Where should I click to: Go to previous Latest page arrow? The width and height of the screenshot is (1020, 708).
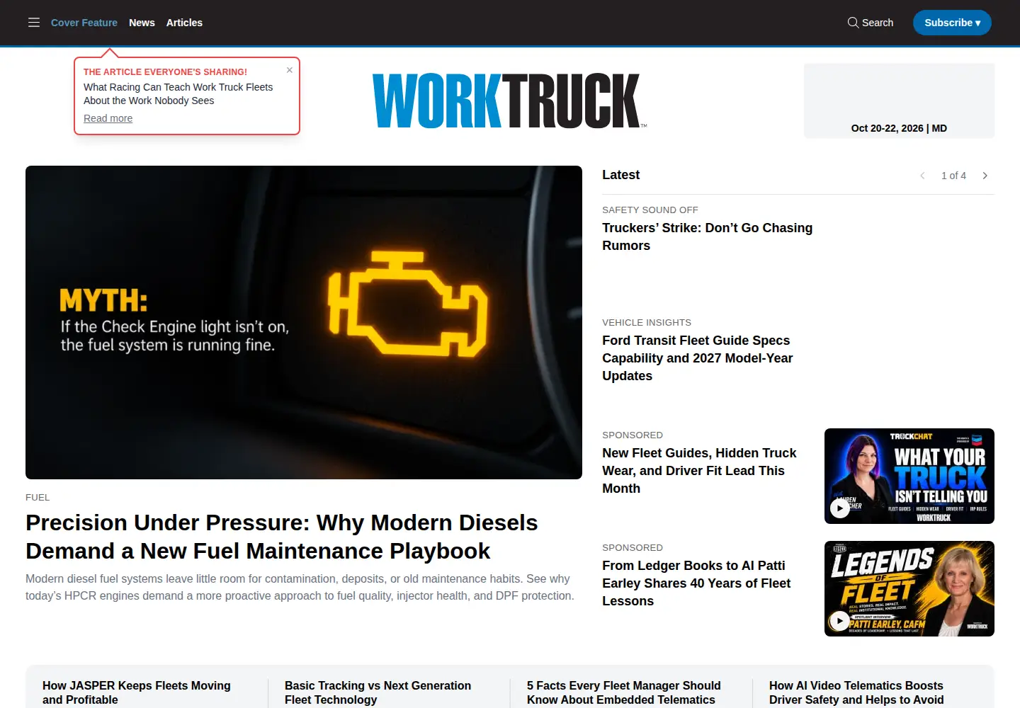click(x=922, y=176)
